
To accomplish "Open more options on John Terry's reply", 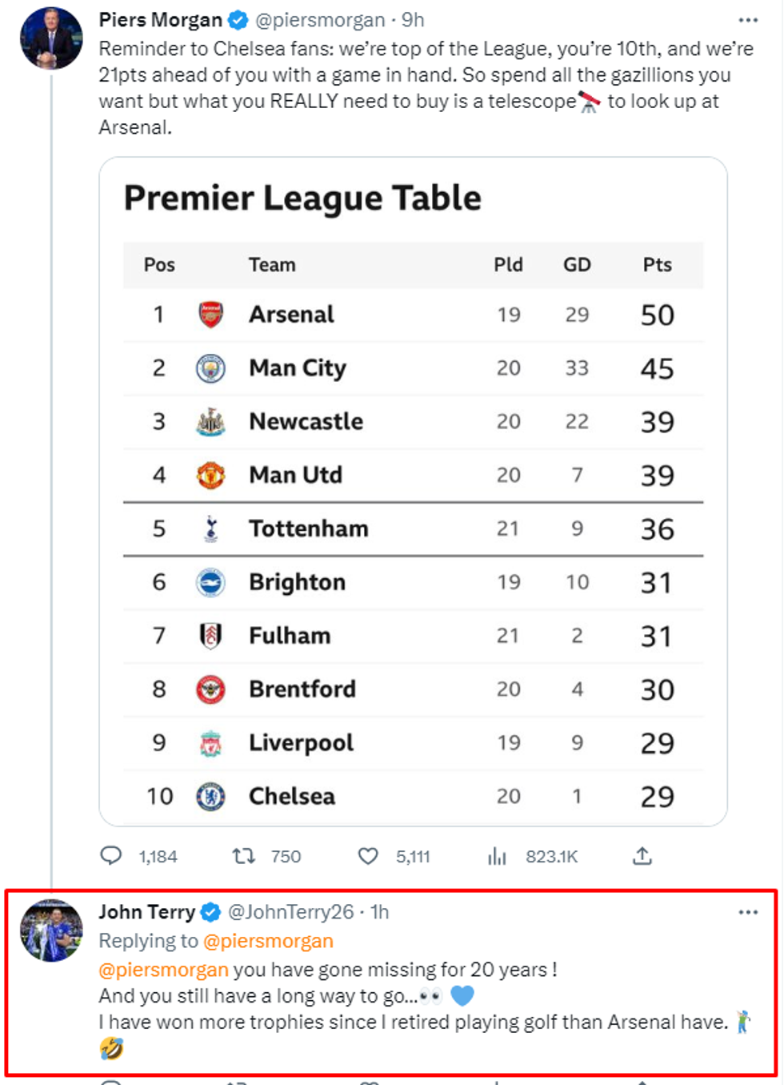I will pyautogui.click(x=748, y=912).
